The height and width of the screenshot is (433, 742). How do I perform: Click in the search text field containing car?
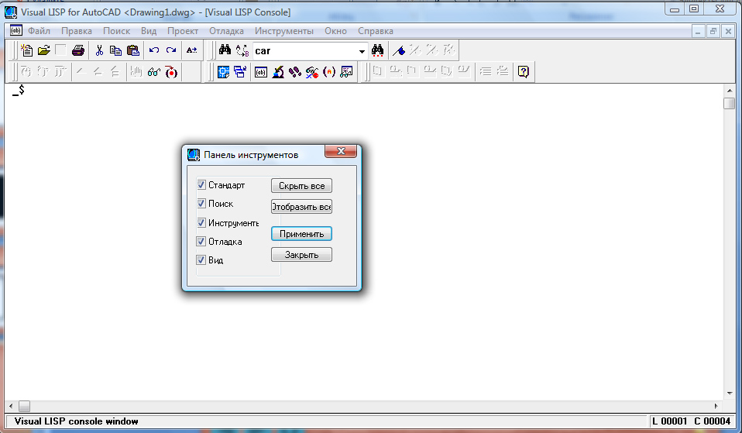pos(304,51)
